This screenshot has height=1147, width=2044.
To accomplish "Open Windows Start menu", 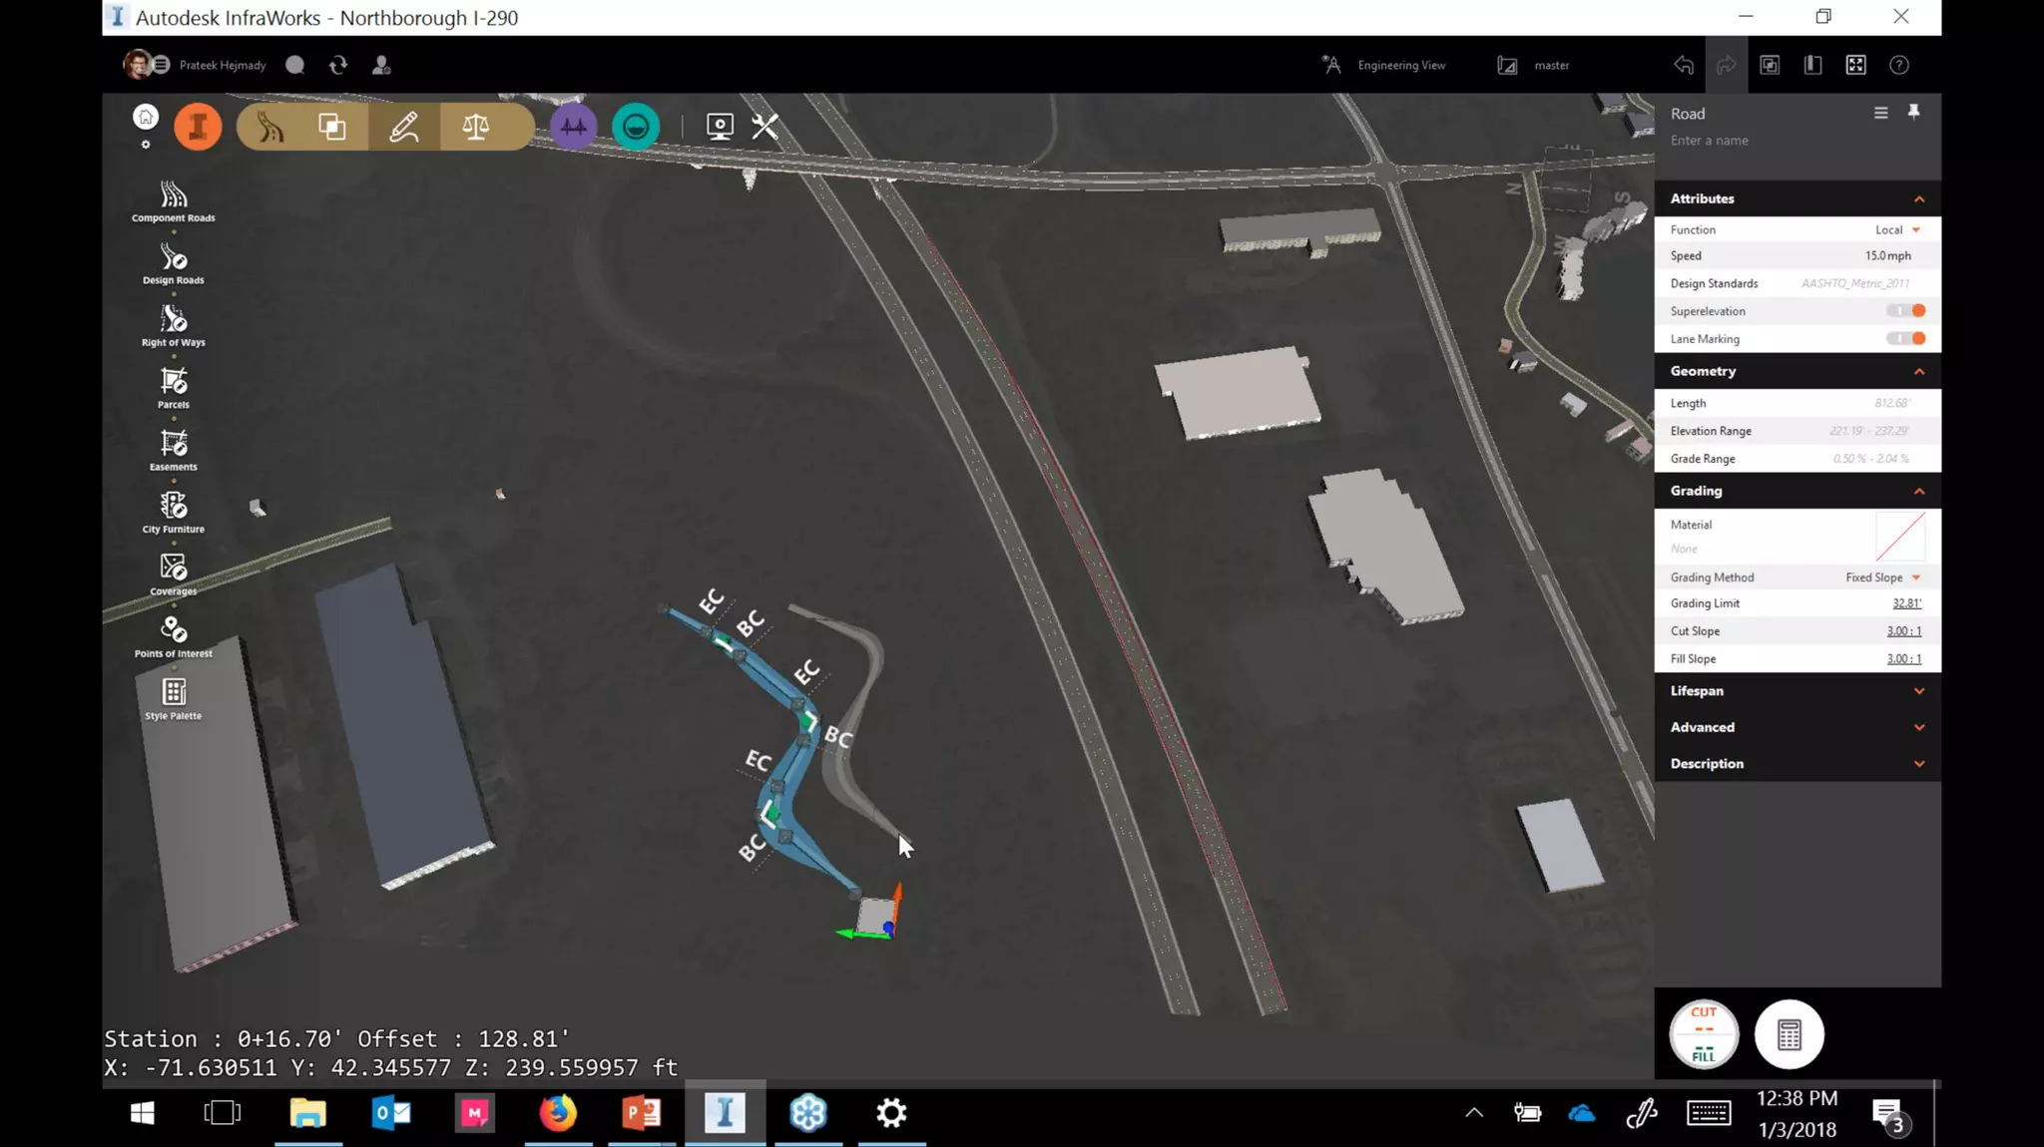I will (142, 1113).
